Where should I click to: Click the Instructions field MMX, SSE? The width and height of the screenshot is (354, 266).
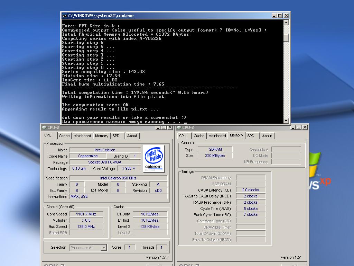pyautogui.click(x=118, y=197)
